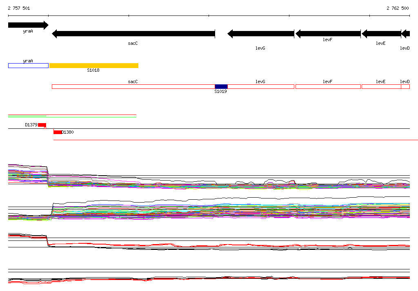418x291 pixels.
Task: Click the red-outlined levF transcript box
Action: coord(328,86)
